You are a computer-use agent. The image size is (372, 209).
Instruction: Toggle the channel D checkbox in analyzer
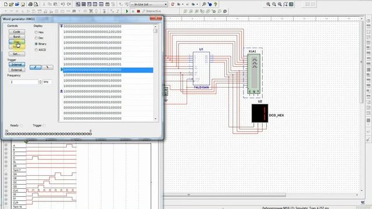[6, 157]
